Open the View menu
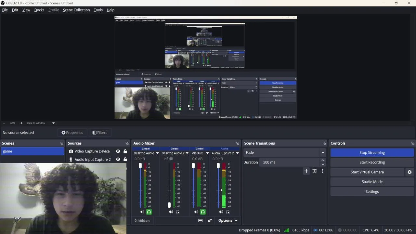416x234 pixels. click(x=26, y=10)
